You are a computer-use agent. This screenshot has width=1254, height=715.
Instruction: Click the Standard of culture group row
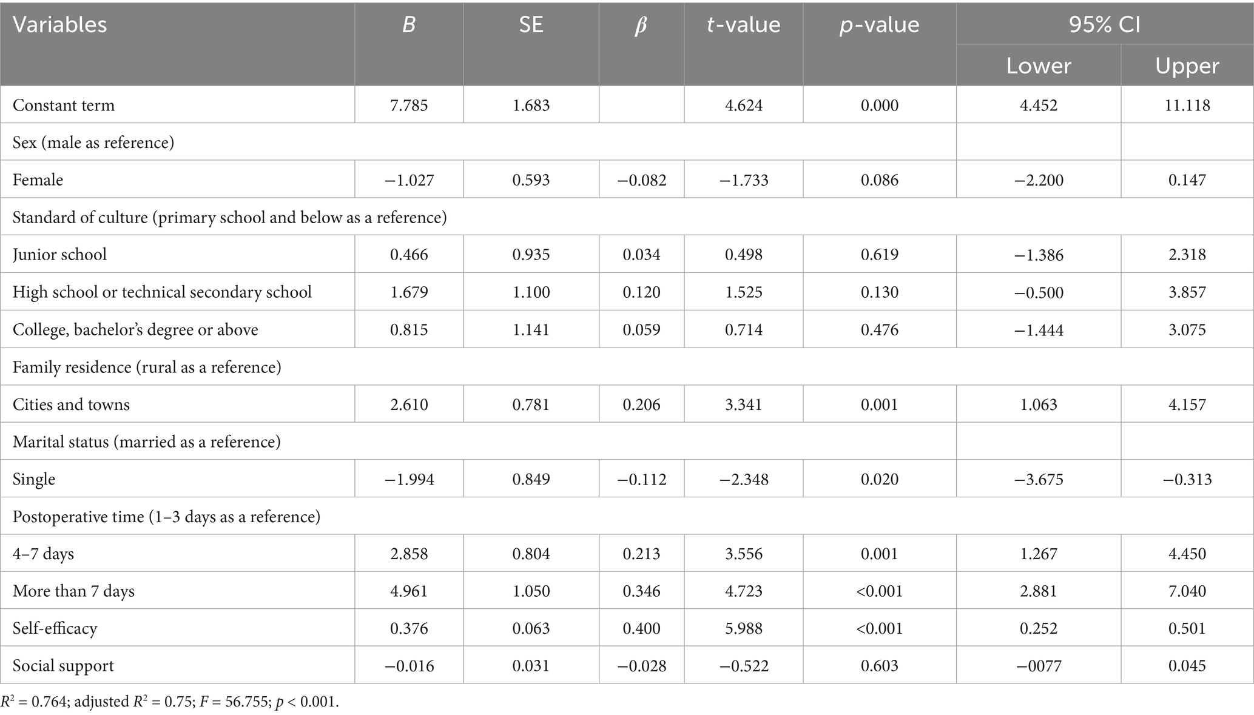click(x=229, y=217)
